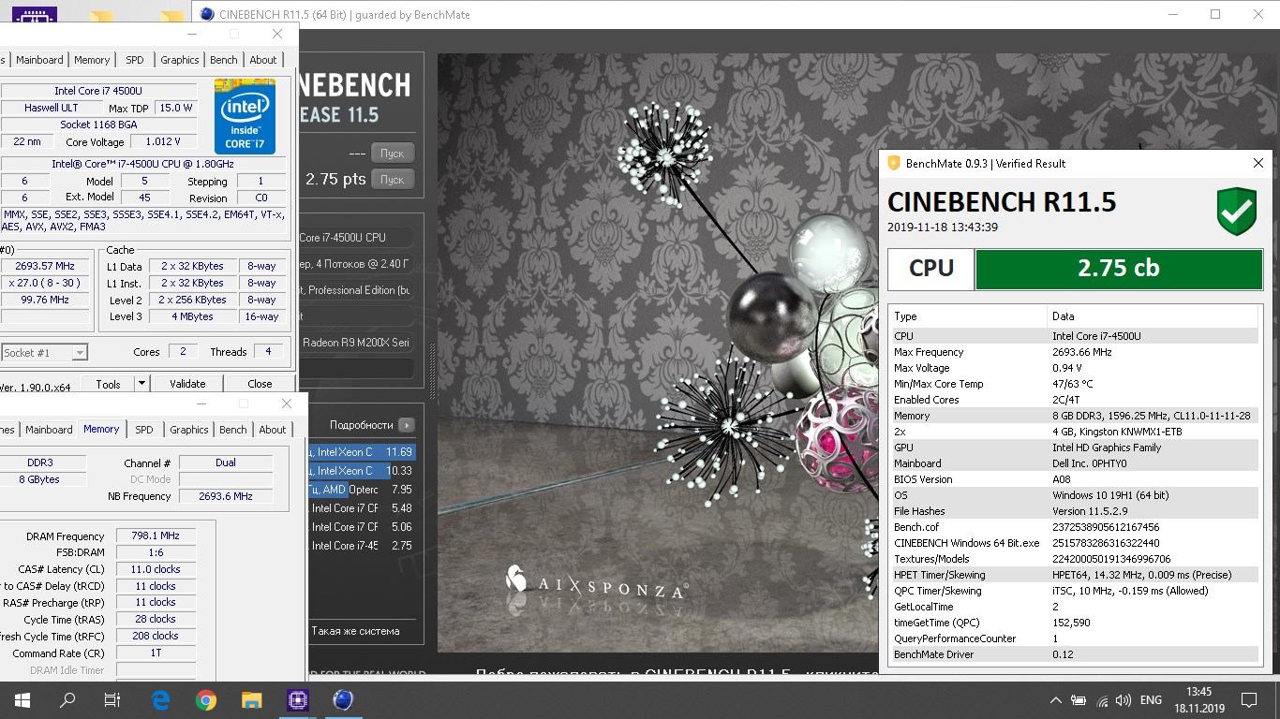Click Type column header in BenchMate
Image resolution: width=1280 pixels, height=719 pixels.
(968, 316)
